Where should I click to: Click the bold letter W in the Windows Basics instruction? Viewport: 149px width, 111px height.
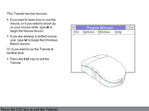click(x=26, y=40)
